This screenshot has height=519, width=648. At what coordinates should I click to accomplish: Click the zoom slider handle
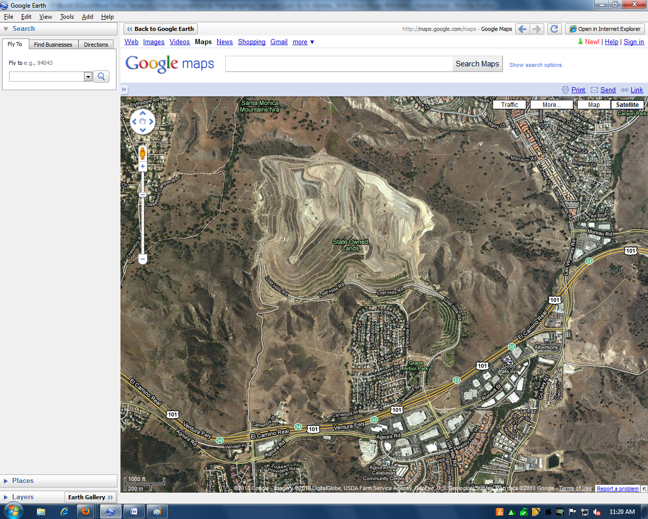[142, 194]
